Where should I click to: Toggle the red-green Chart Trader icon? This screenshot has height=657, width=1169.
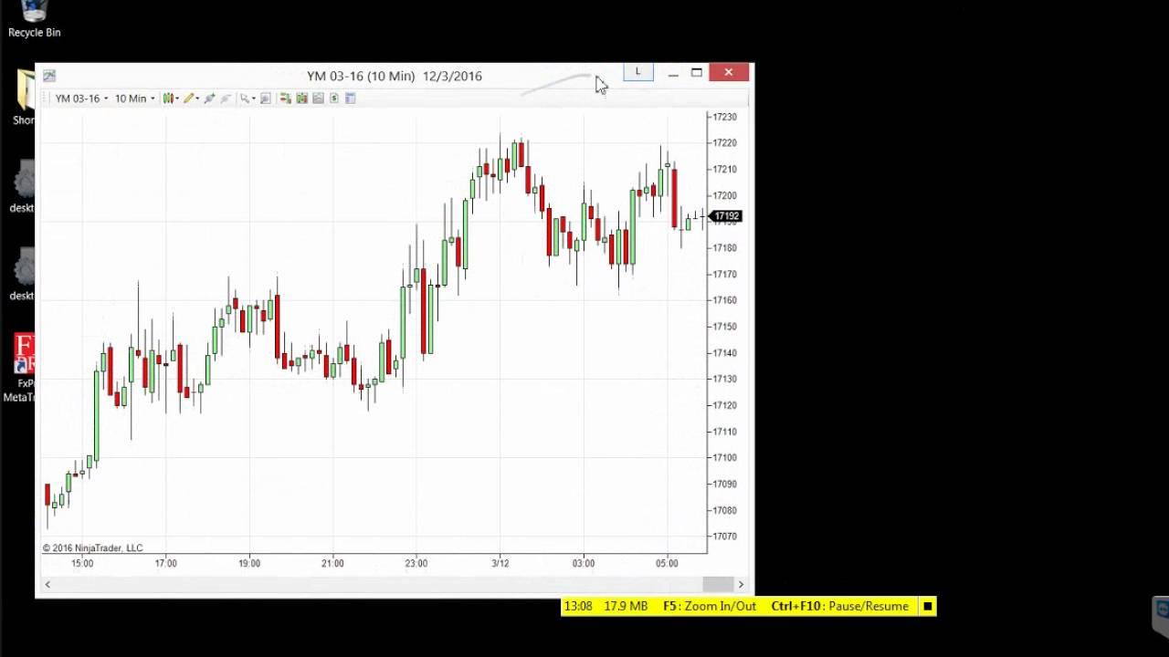(x=285, y=99)
